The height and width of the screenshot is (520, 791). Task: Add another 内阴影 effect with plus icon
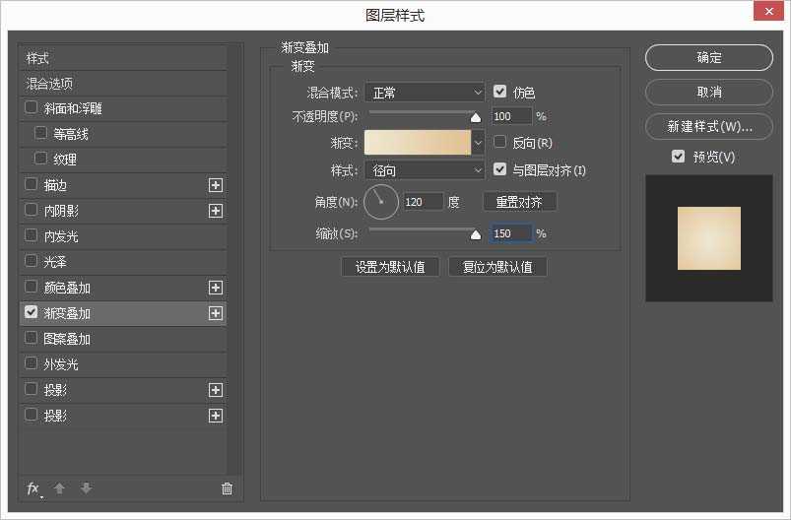click(216, 211)
